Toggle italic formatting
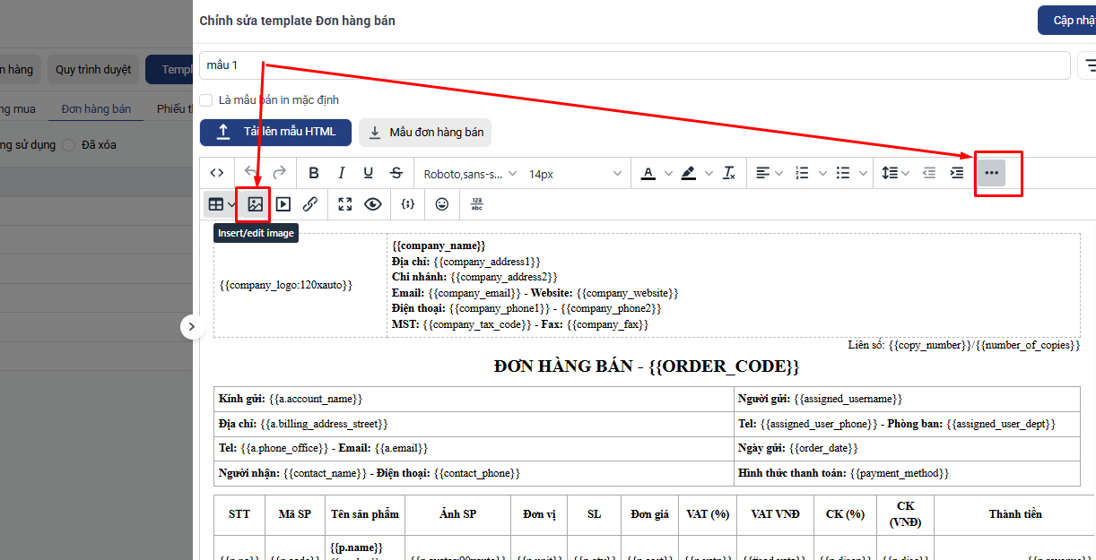Viewport: 1096px width, 560px height. pyautogui.click(x=341, y=173)
